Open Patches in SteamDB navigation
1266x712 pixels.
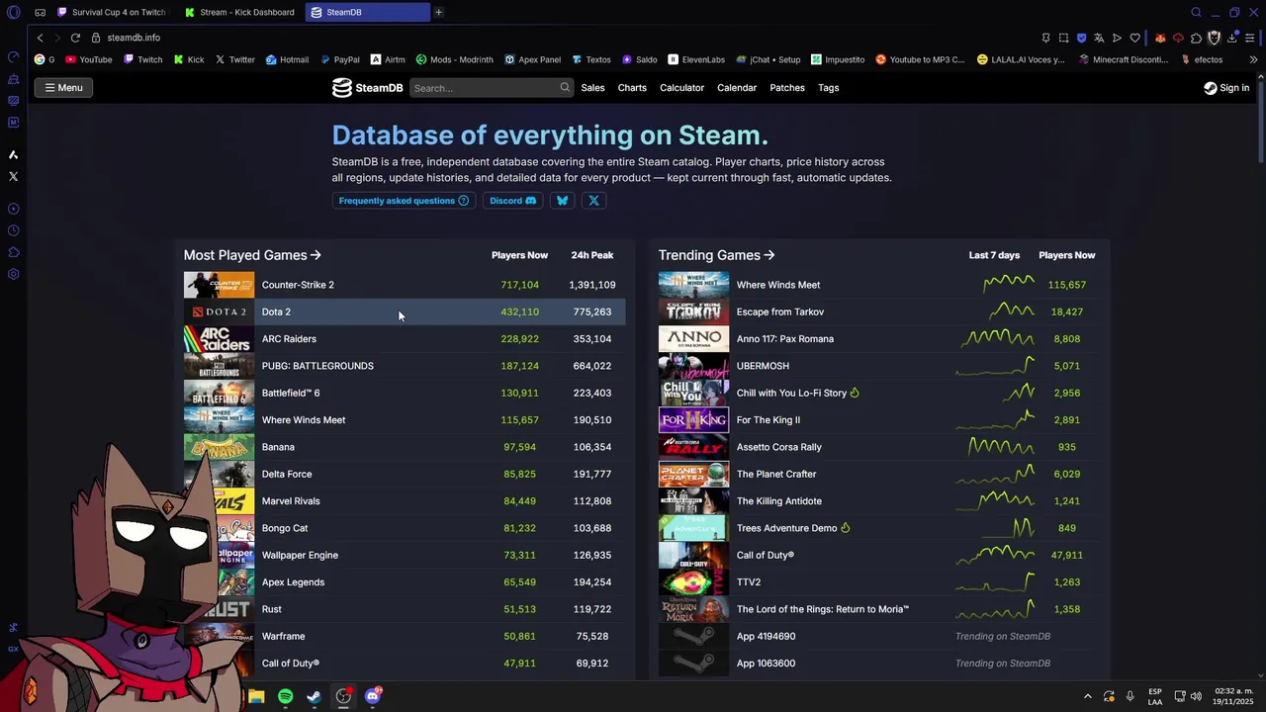pyautogui.click(x=787, y=88)
